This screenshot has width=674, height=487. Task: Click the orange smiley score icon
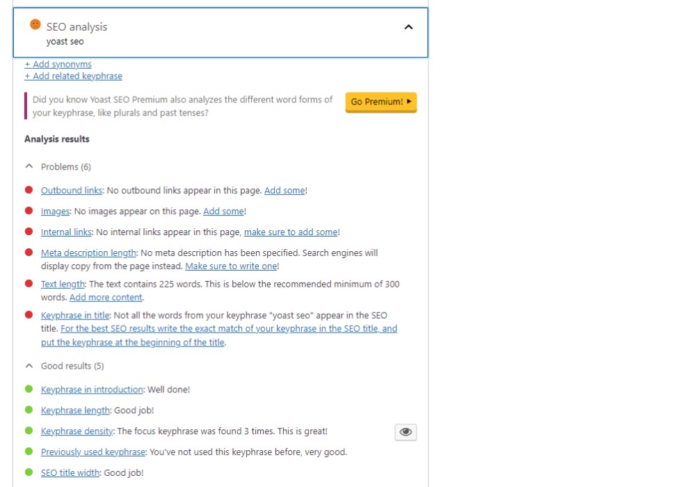[34, 24]
